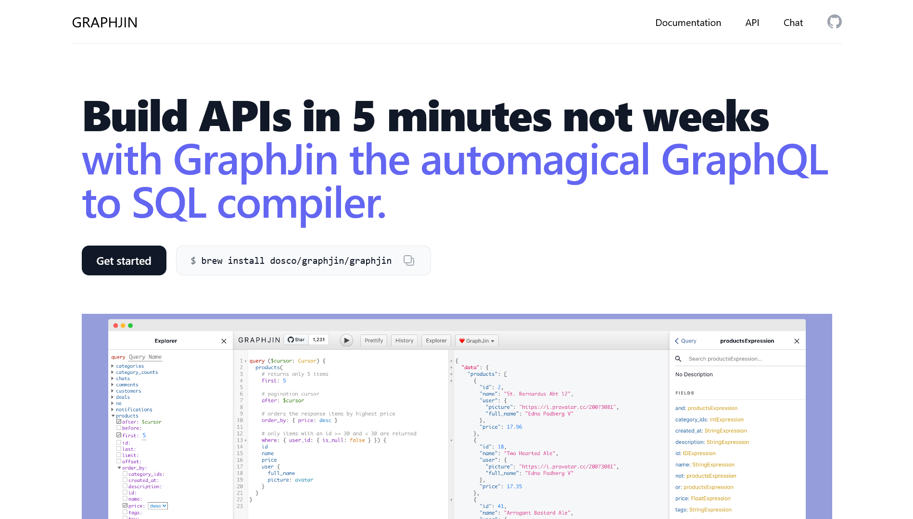This screenshot has width=913, height=519.
Task: Open category_ids: IntExpression field
Action: pos(709,420)
